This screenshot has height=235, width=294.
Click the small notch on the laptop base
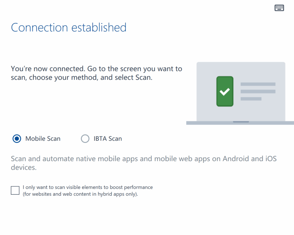click(x=241, y=122)
